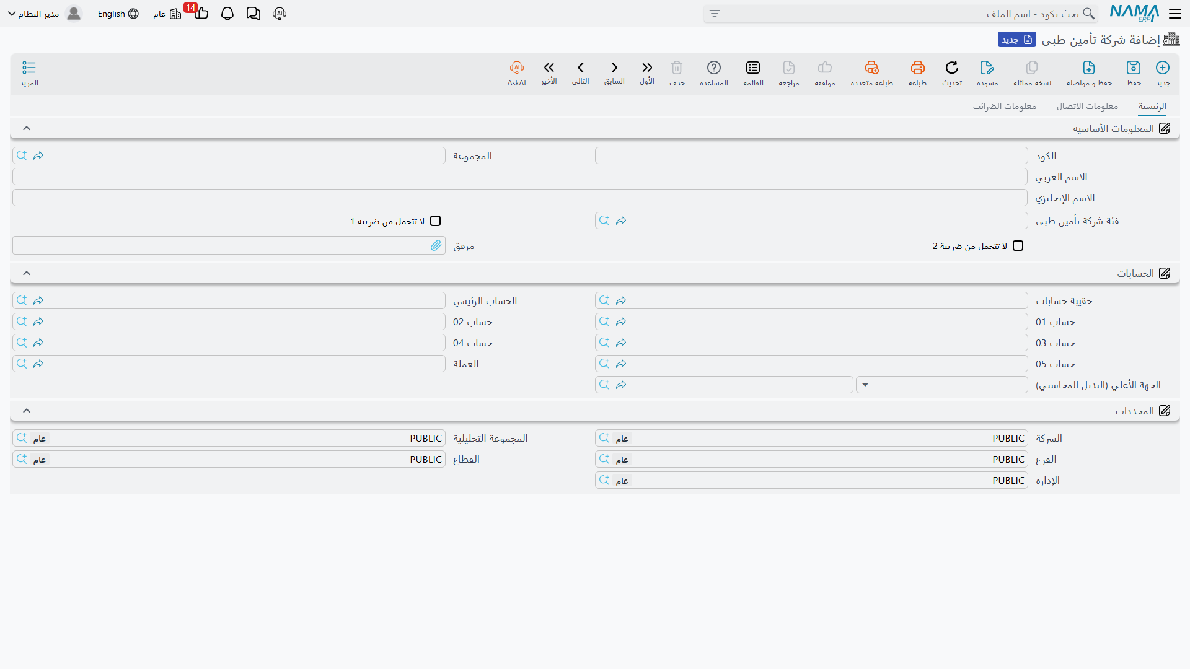1190x669 pixels.
Task: Collapse المعلومات الأساسية section
Action: click(27, 128)
